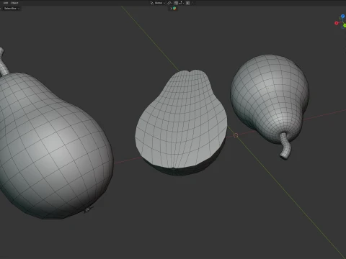The image size is (346, 259).
Task: Click the curved stem of the right pear
Action: pos(285,146)
